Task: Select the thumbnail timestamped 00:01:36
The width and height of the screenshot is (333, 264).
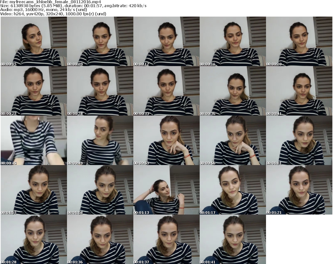Action: tap(100, 240)
